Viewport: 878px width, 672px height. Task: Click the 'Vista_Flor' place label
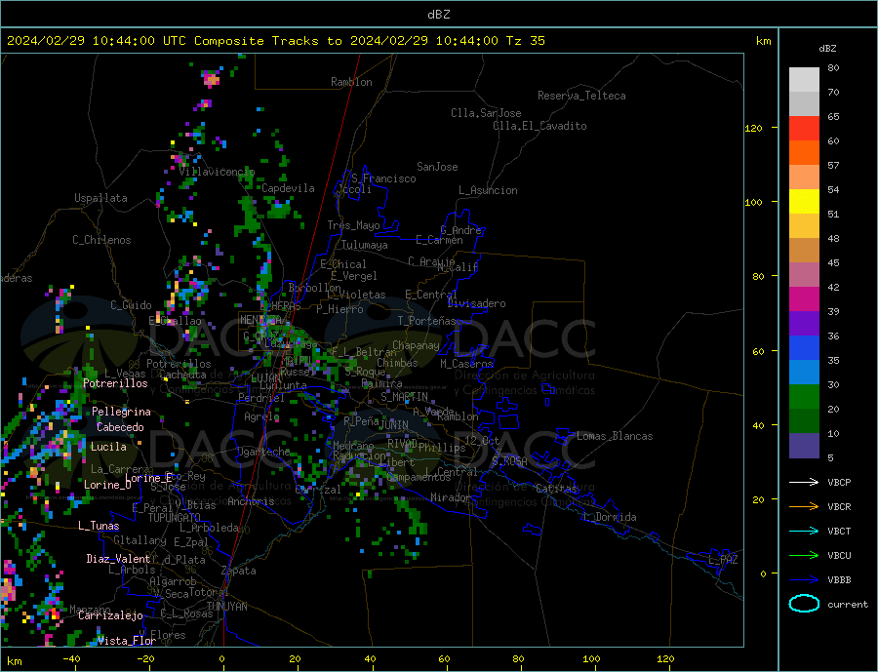[126, 641]
